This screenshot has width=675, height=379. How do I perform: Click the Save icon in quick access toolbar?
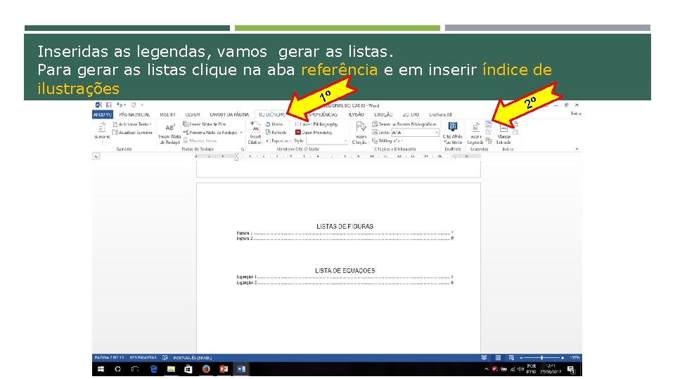[108, 105]
